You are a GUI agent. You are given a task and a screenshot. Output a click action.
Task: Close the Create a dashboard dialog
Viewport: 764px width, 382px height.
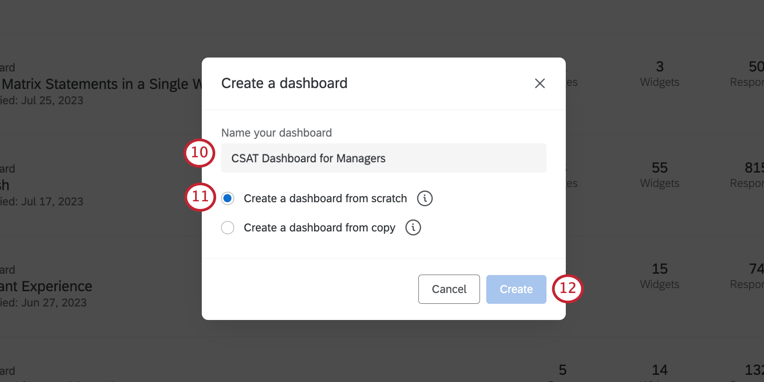pyautogui.click(x=540, y=83)
